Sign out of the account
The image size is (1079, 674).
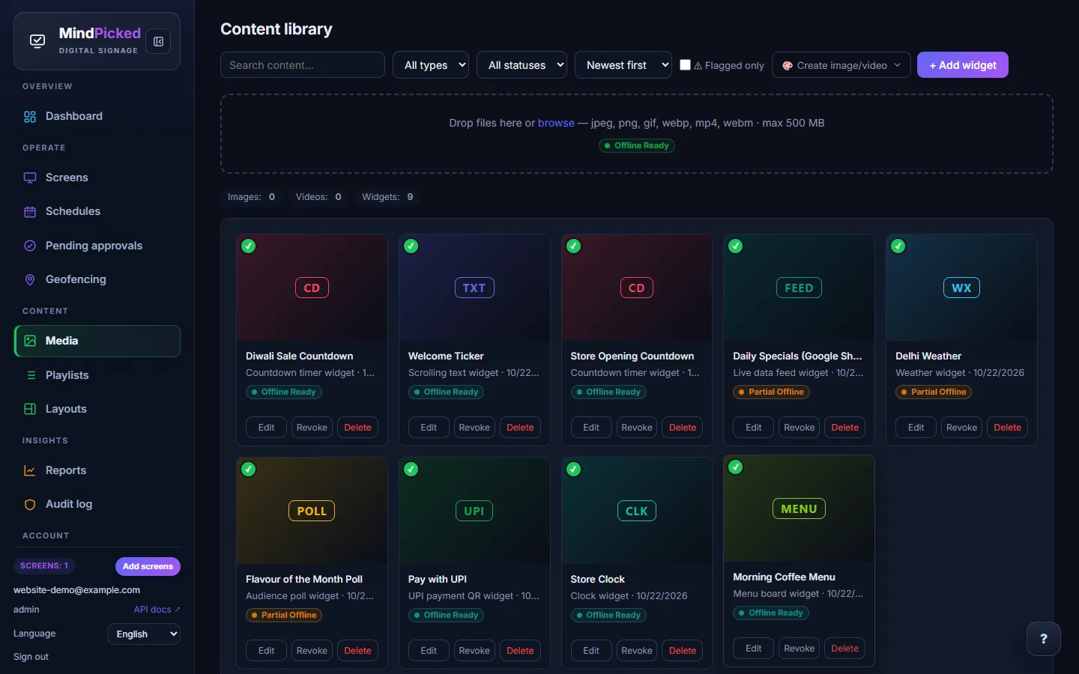point(31,657)
